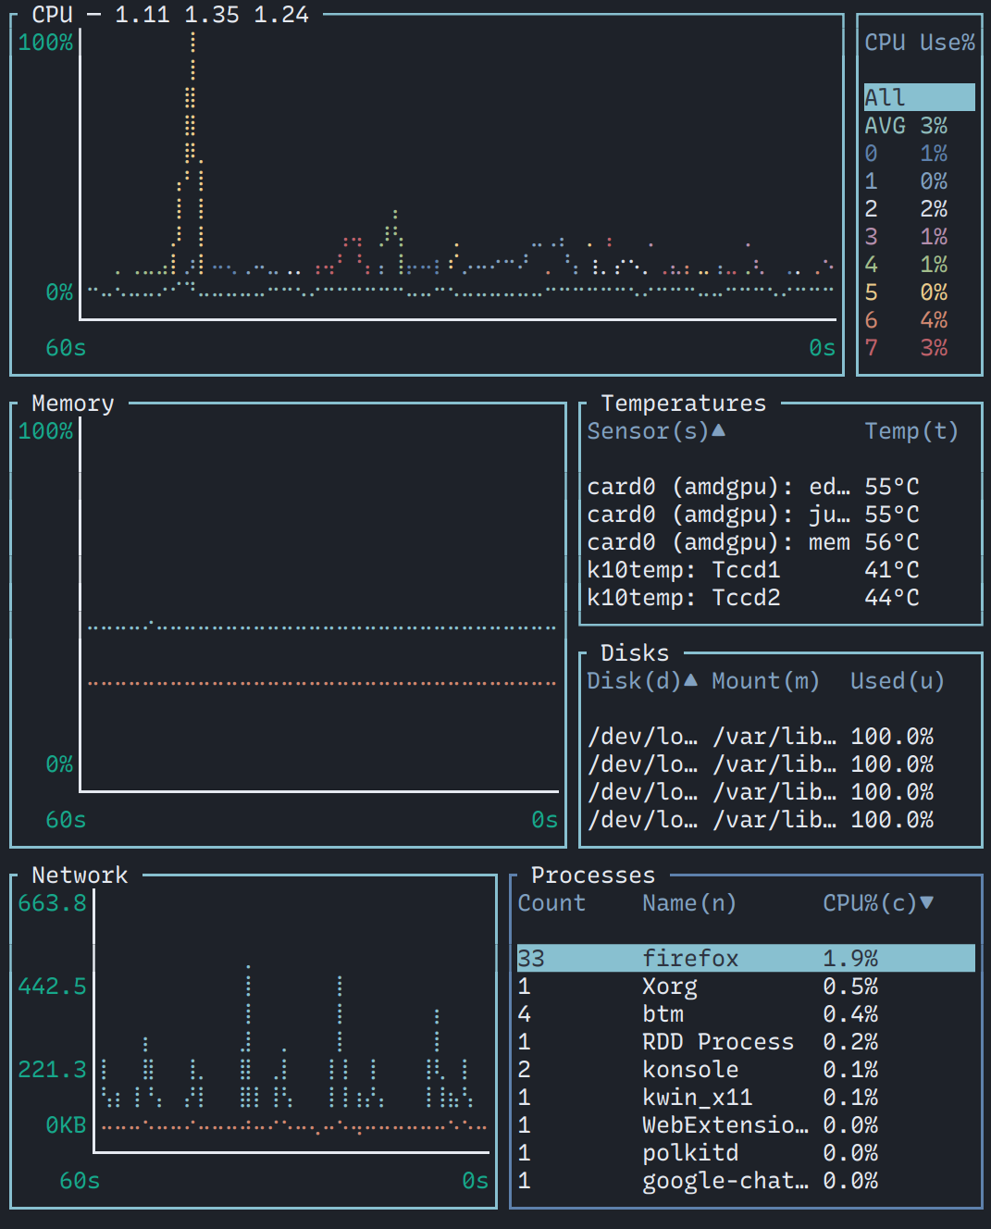Viewport: 991px width, 1229px height.
Task: Sort processes by Count column header
Action: tap(551, 903)
